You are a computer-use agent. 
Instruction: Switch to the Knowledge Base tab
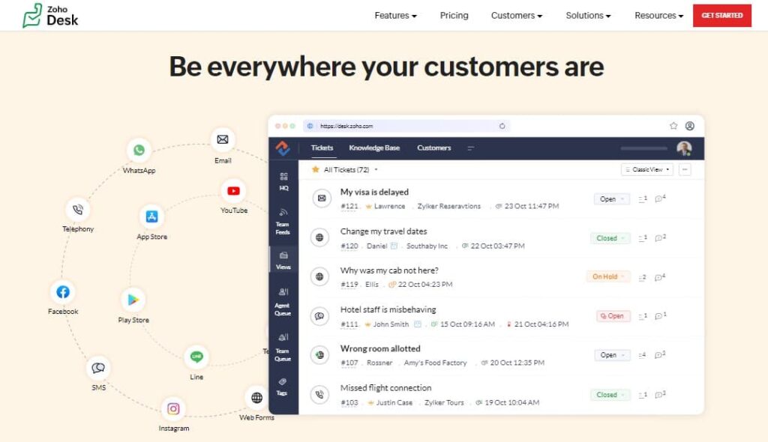pyautogui.click(x=374, y=148)
